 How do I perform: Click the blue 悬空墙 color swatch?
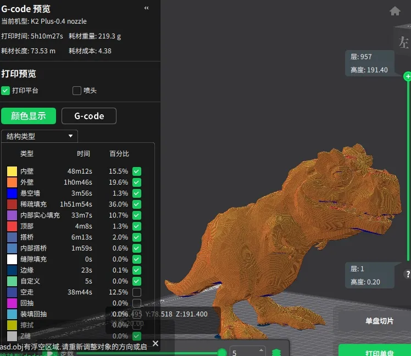(12, 193)
